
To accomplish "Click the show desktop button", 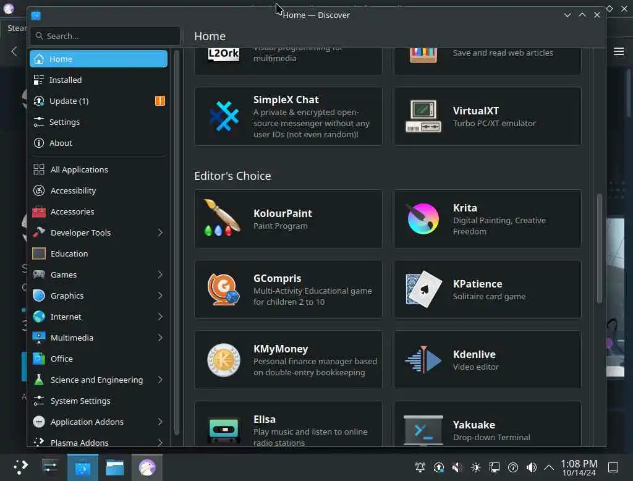I will pyautogui.click(x=613, y=467).
